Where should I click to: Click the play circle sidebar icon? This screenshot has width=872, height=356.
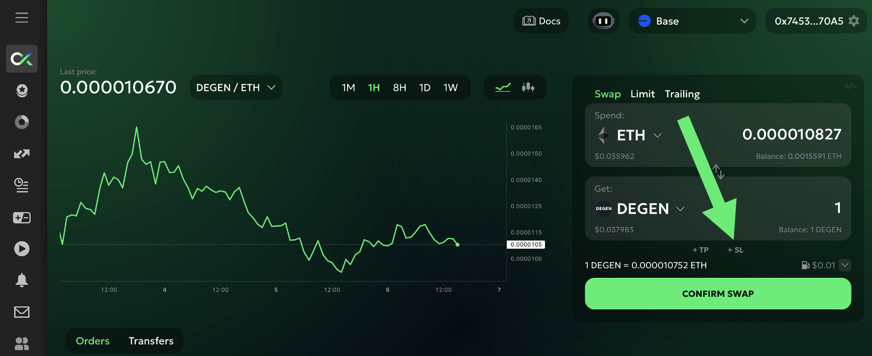[22, 249]
